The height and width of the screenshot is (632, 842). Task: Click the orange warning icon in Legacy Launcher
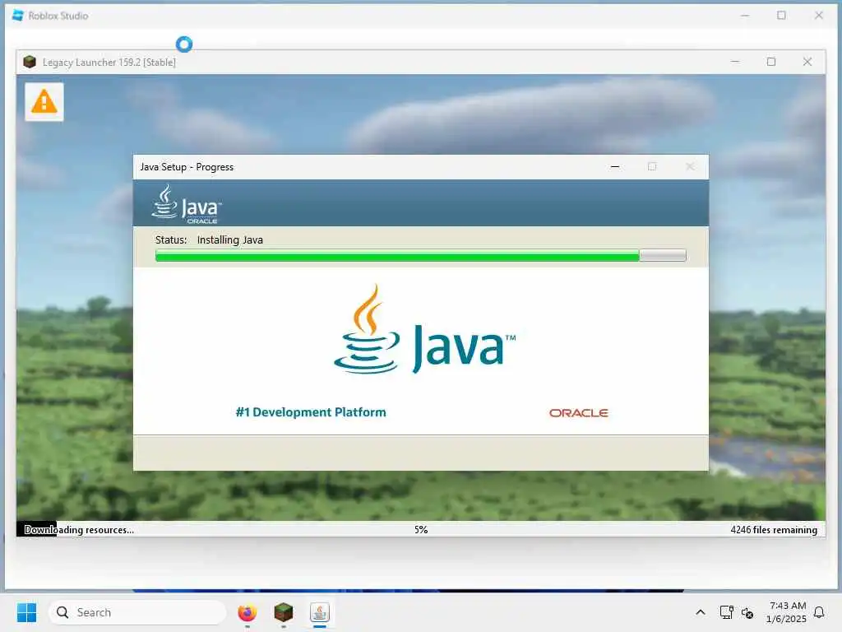pos(44,101)
